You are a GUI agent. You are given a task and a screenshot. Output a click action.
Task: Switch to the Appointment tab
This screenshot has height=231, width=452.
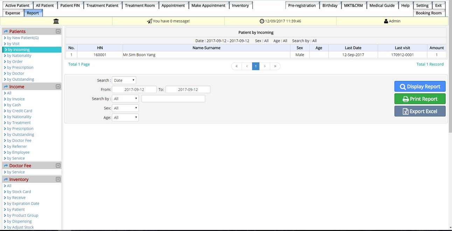click(173, 6)
